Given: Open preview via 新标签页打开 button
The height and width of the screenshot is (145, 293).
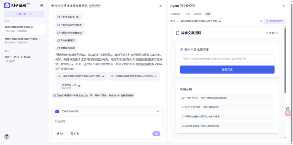Looking at the screenshot, I should tap(275, 21).
